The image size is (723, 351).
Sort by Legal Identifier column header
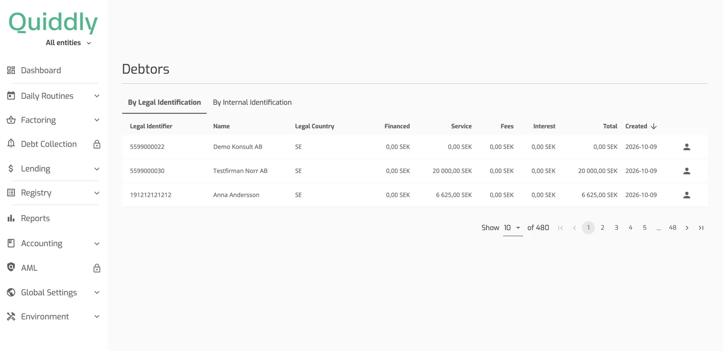(151, 126)
